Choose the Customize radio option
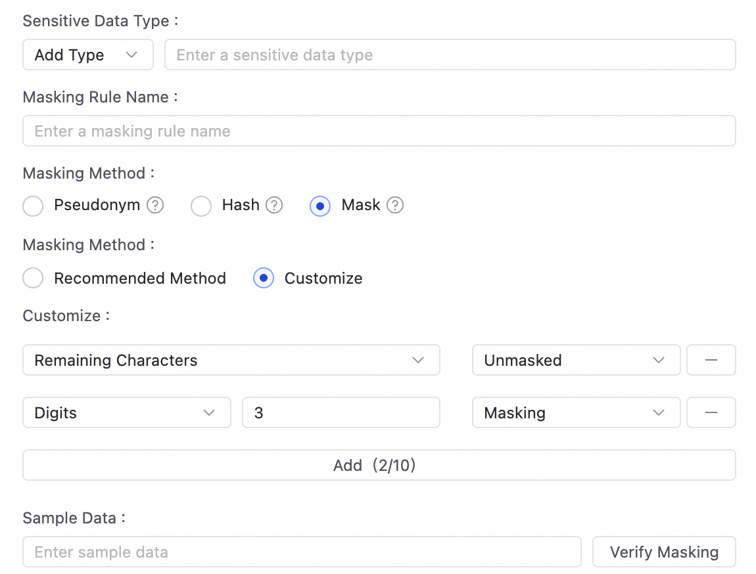756x574 pixels. click(x=264, y=278)
